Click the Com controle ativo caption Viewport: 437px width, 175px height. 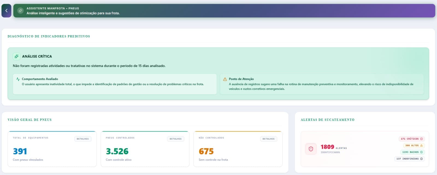119,160
